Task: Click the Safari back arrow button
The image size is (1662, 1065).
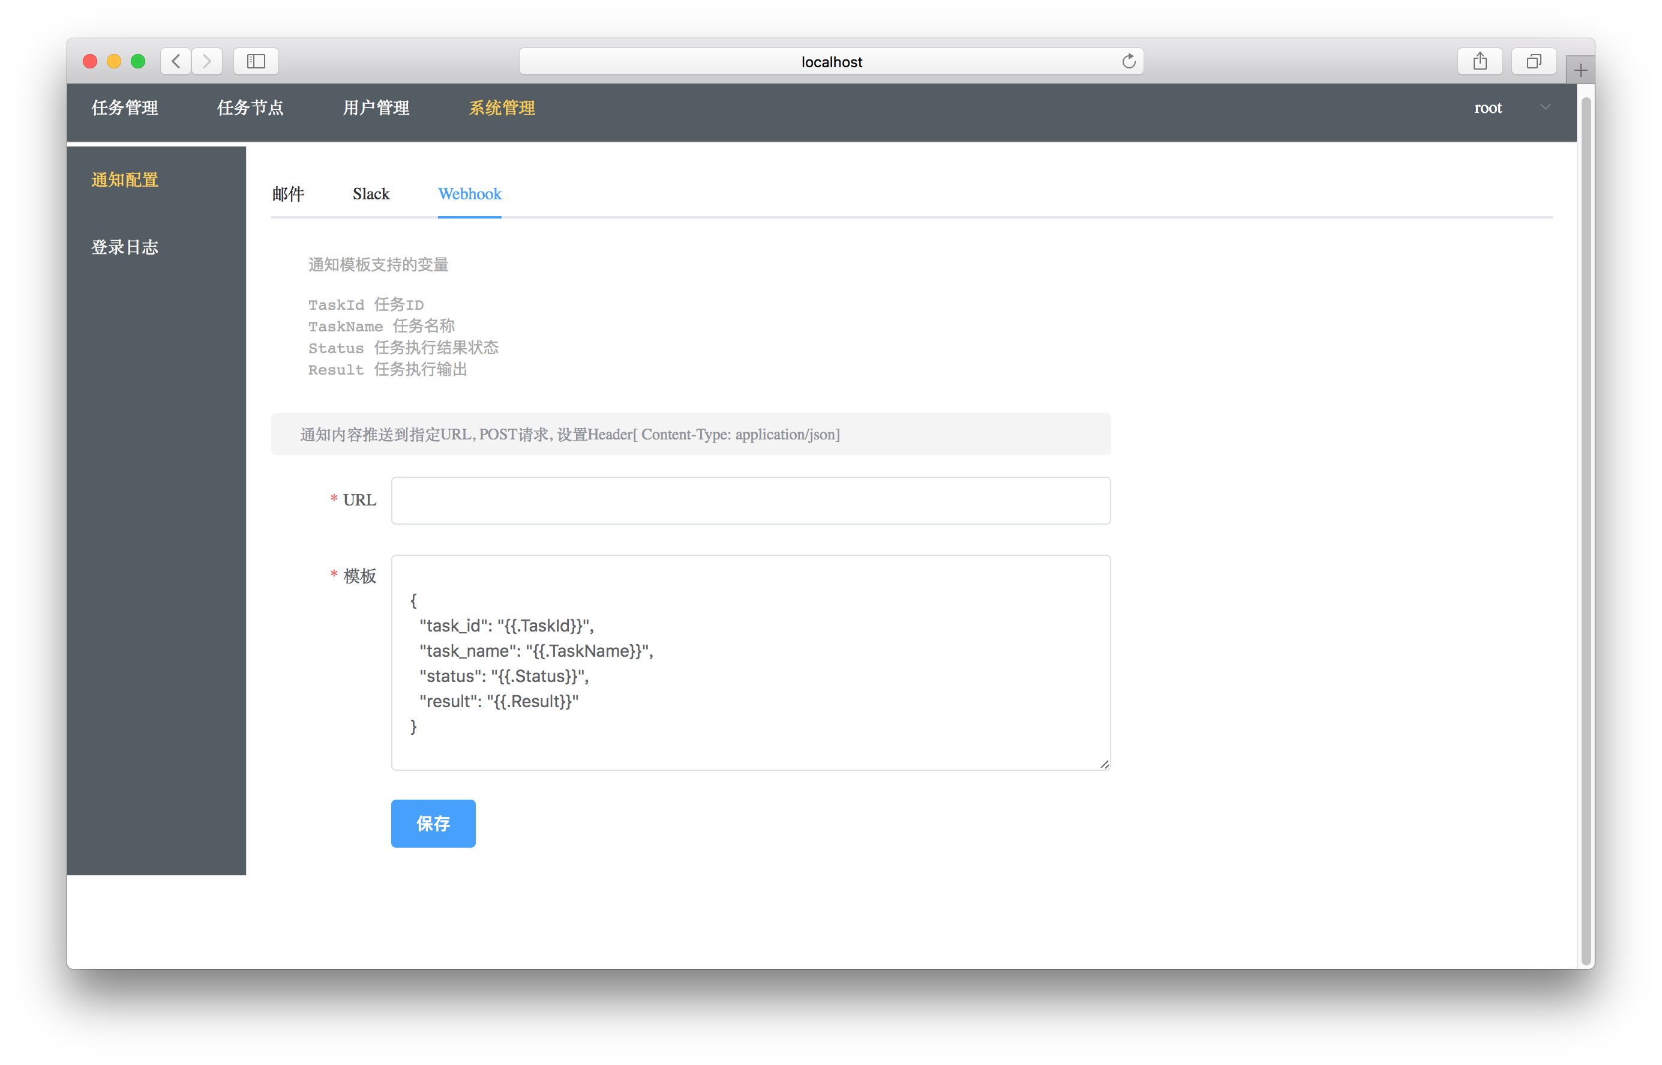Action: click(176, 62)
